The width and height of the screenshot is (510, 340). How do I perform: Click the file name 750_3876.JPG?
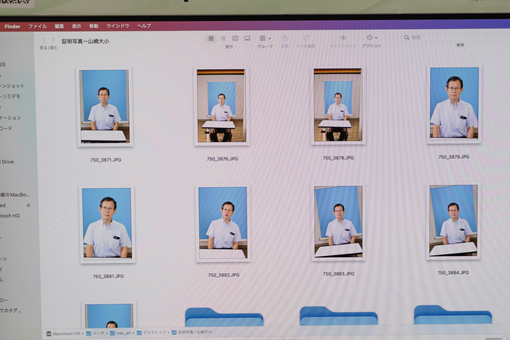click(x=222, y=159)
